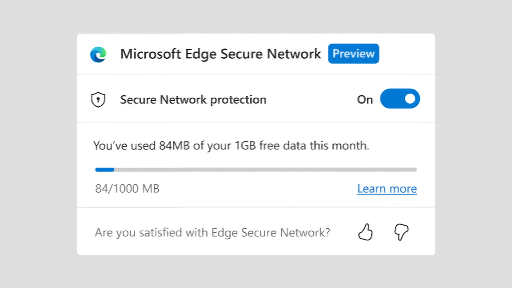Give negative feedback via the dislike icon
This screenshot has height=288, width=512.
(401, 232)
